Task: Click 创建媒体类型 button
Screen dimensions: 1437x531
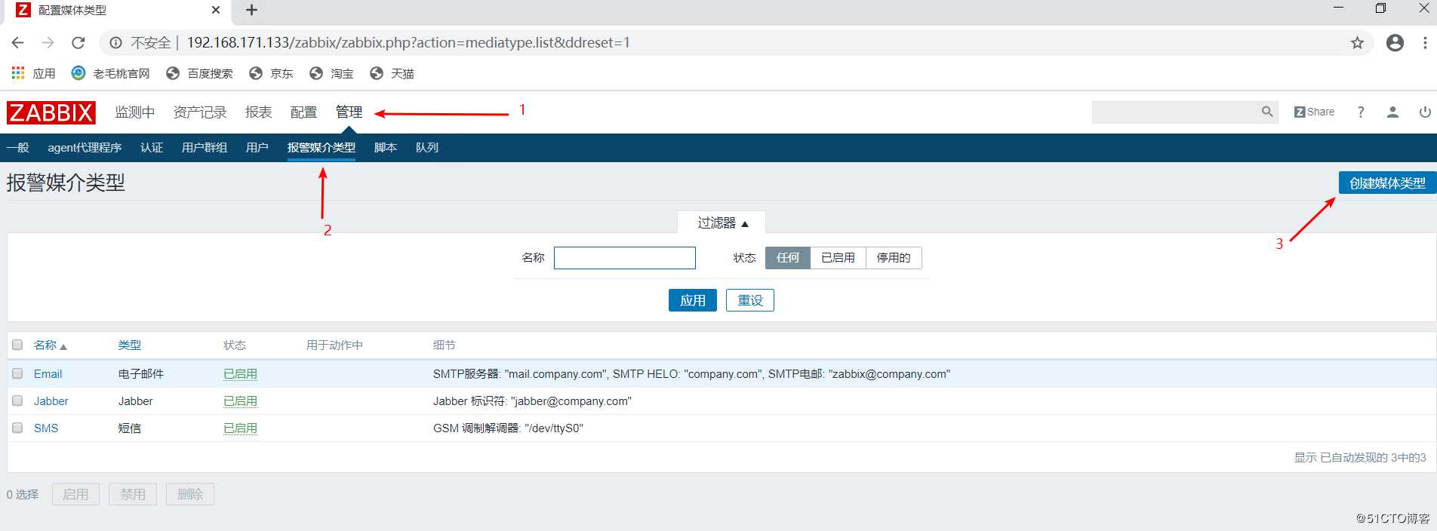Action: [x=1387, y=183]
